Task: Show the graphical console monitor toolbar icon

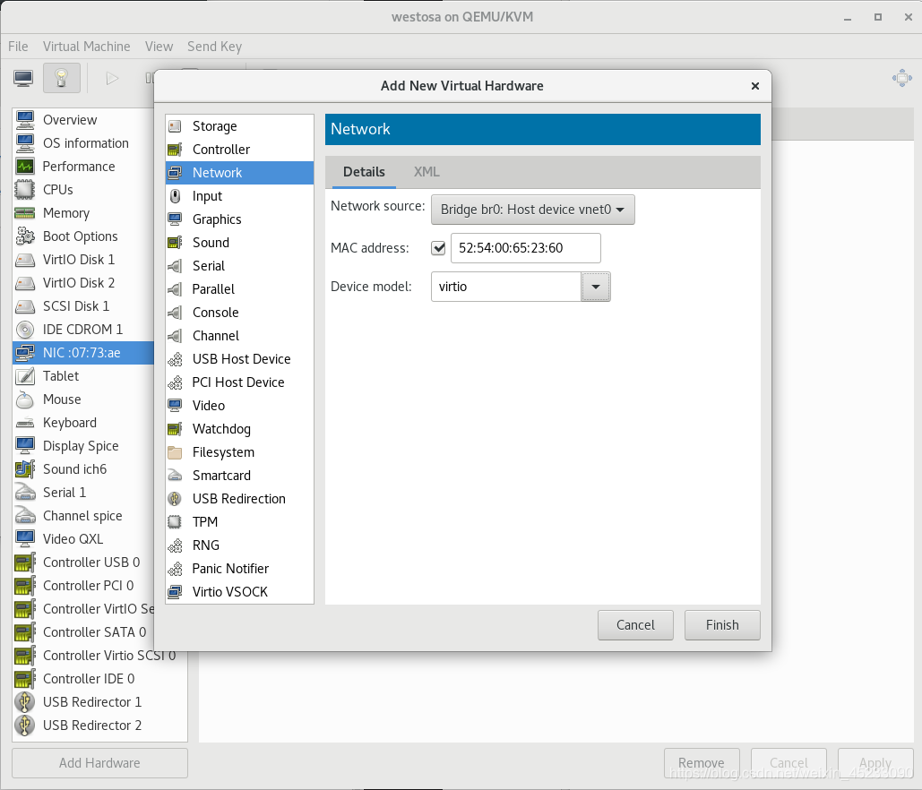Action: coord(23,78)
